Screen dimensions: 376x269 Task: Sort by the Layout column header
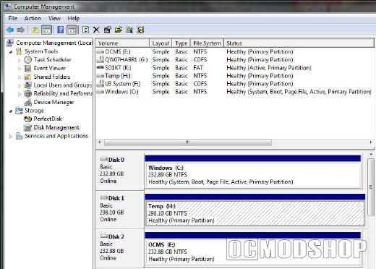[161, 43]
